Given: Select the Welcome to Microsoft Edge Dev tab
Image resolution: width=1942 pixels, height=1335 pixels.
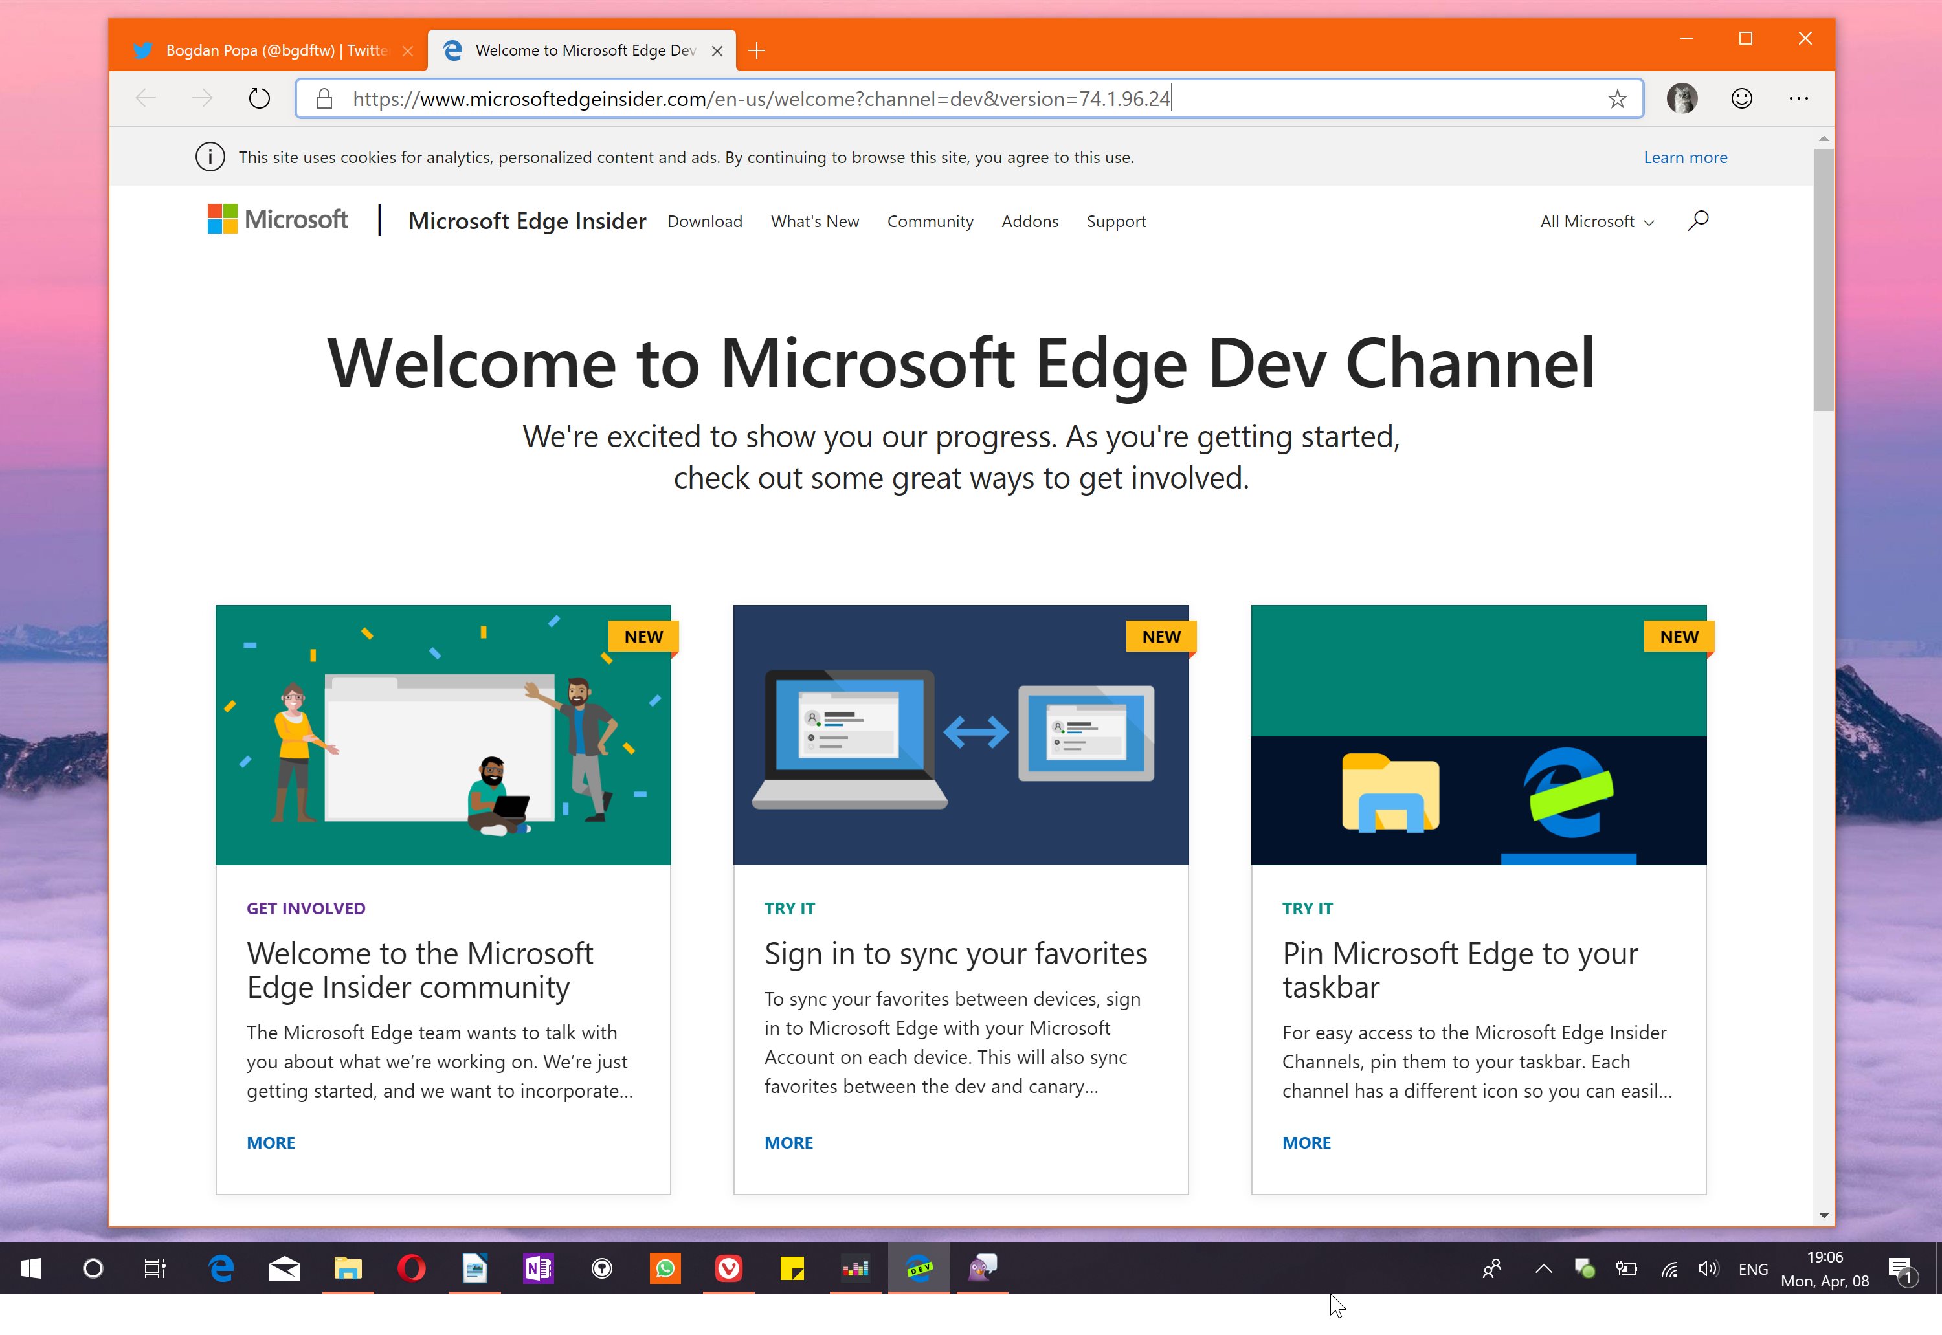Looking at the screenshot, I should pyautogui.click(x=575, y=50).
